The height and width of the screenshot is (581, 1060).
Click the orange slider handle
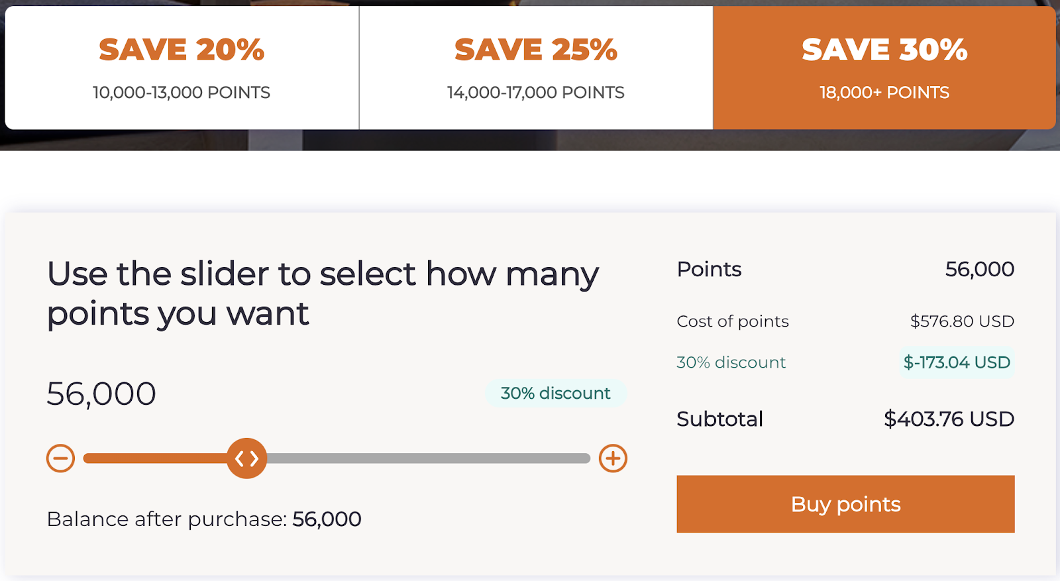[x=246, y=458]
